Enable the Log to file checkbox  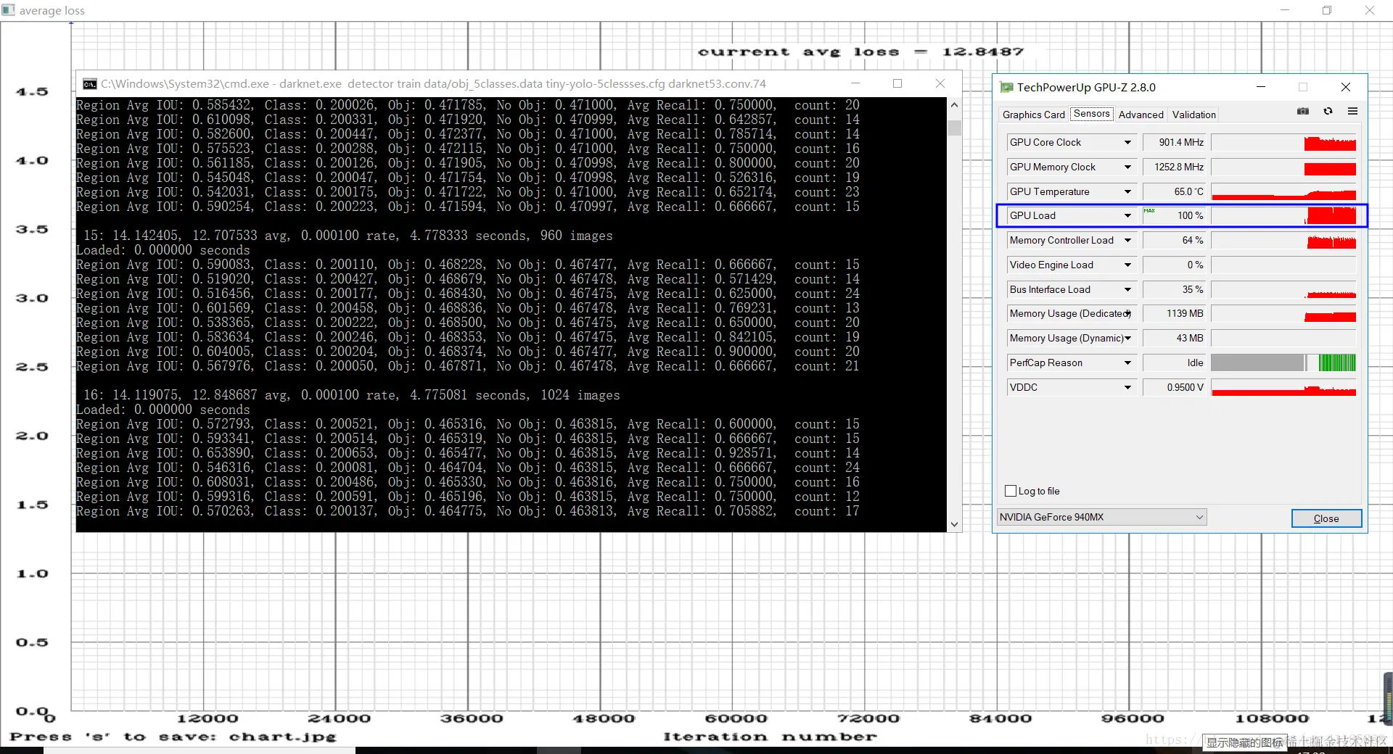click(1011, 491)
